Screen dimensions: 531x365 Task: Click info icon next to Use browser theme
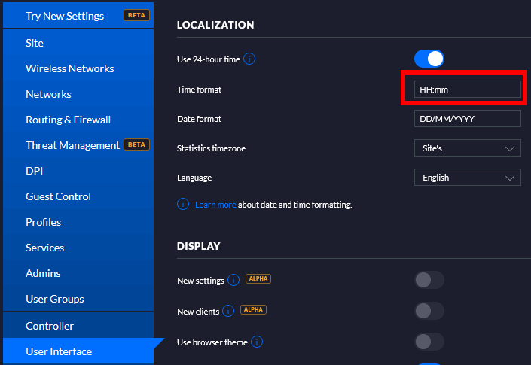(257, 342)
